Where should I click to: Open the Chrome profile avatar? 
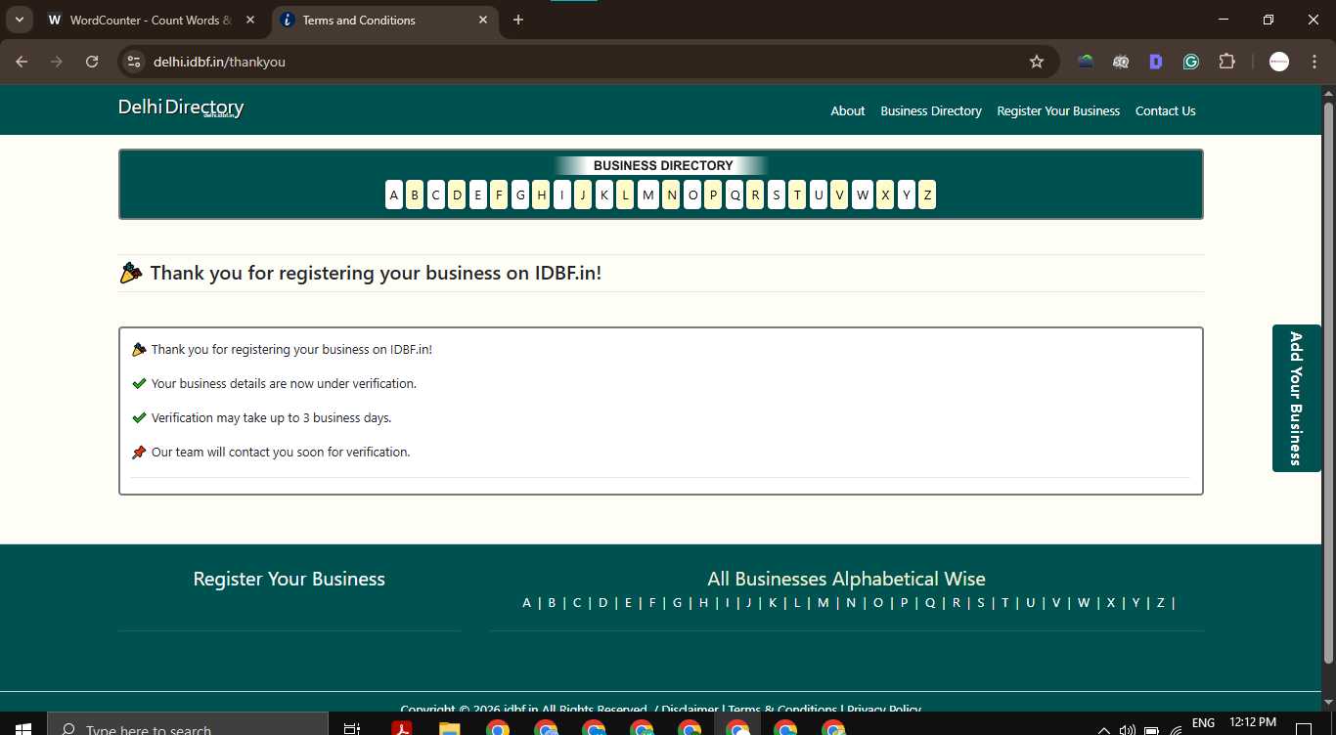(1279, 62)
